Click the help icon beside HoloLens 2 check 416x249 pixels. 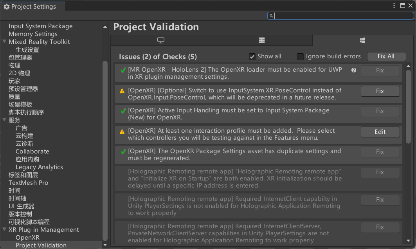click(x=354, y=70)
